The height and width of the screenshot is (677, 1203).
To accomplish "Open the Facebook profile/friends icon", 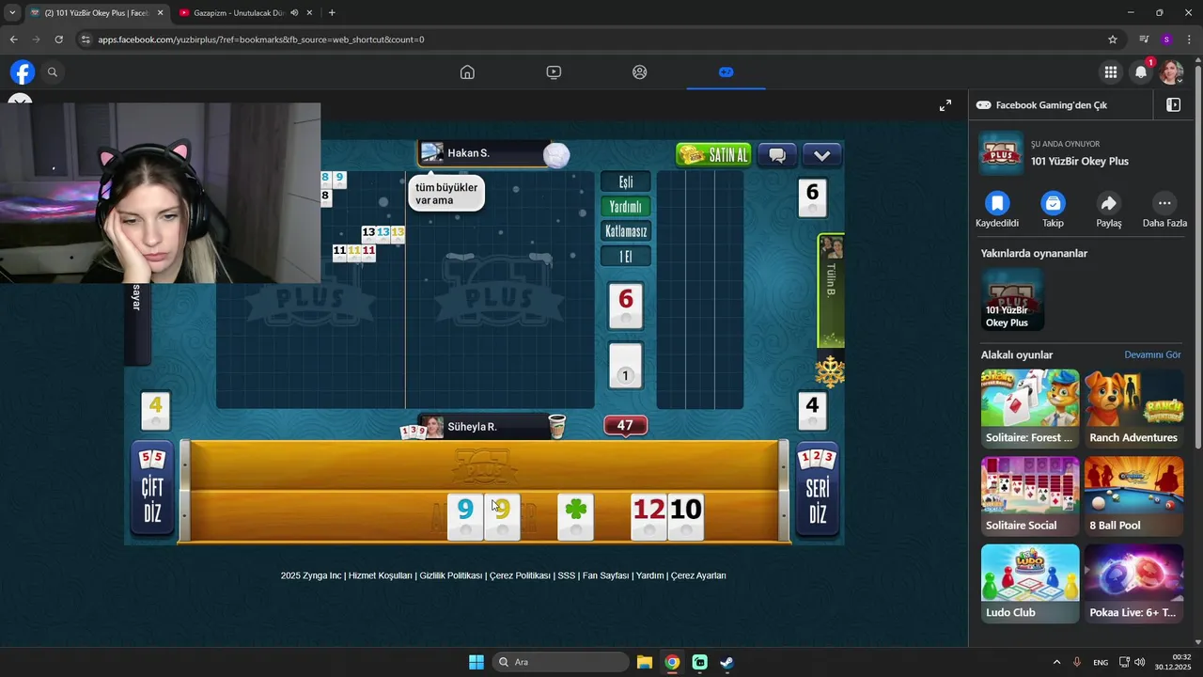I will tap(640, 72).
